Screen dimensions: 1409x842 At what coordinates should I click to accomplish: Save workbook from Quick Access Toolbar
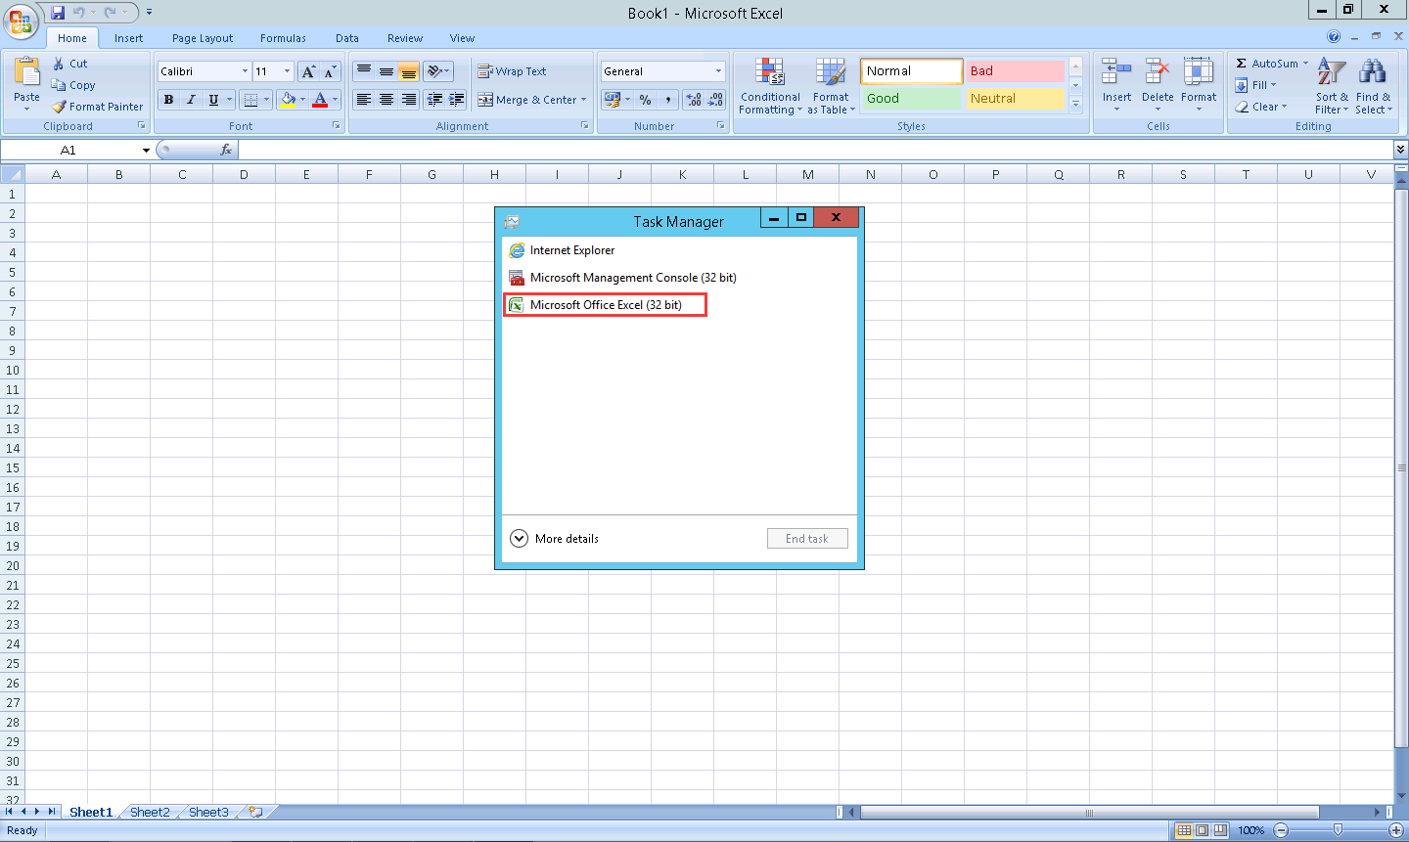coord(58,13)
